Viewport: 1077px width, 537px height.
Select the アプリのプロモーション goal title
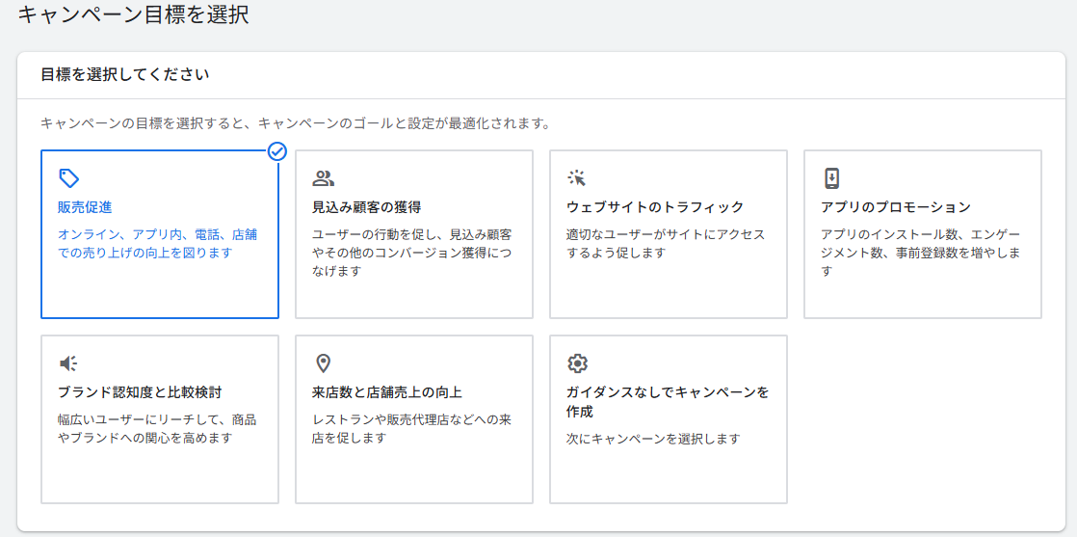(896, 207)
